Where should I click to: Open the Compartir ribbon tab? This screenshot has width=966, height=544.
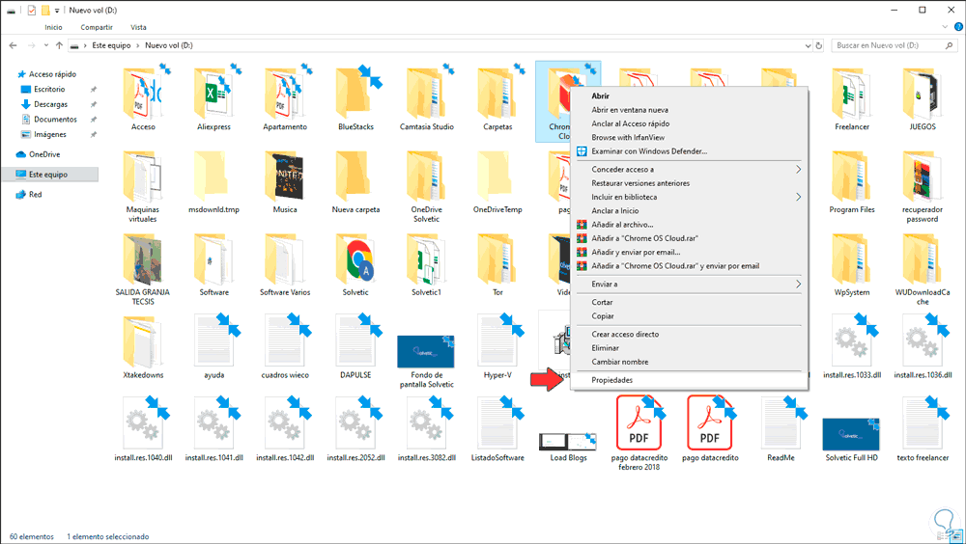97,27
